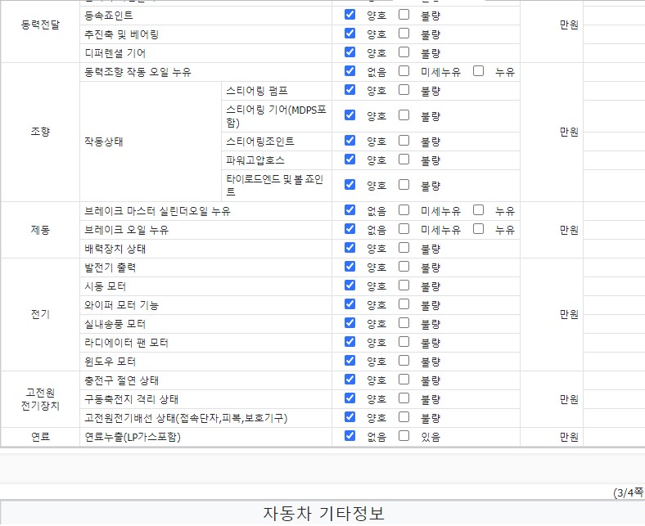Mark 파워고압호스 as 불량
Image resolution: width=645 pixels, height=526 pixels.
[x=404, y=160]
